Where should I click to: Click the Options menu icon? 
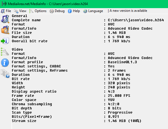point(31,11)
